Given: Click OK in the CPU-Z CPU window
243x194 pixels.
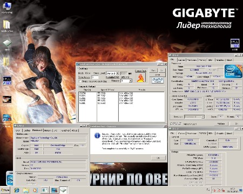Looking at the screenshot, I should tap(237, 123).
